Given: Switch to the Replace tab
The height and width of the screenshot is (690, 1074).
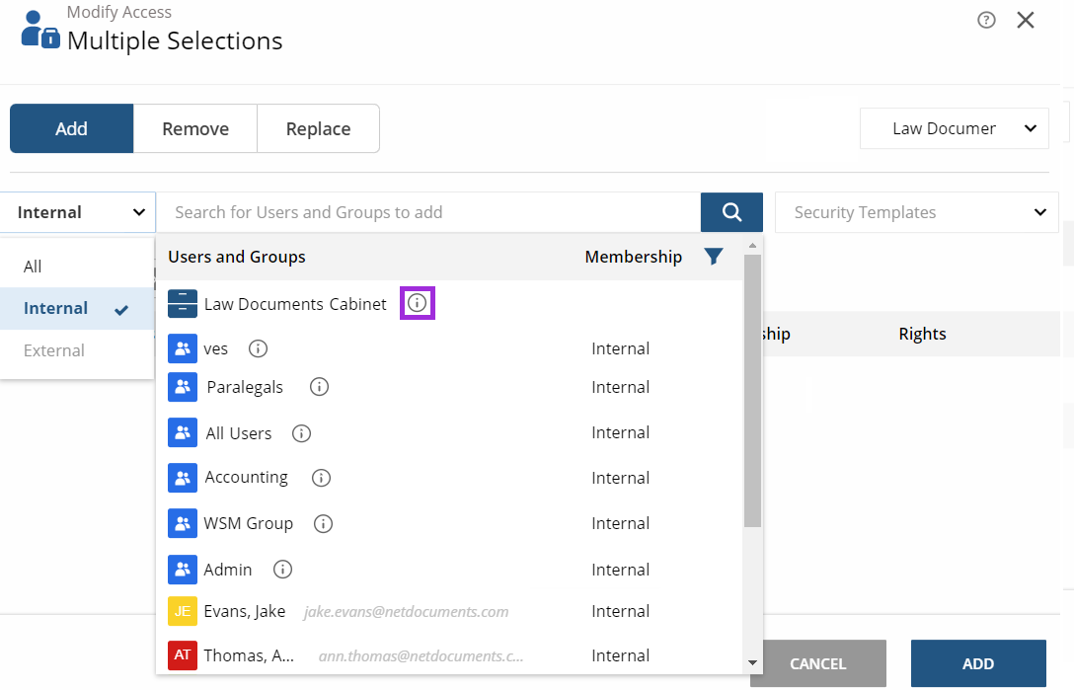Looking at the screenshot, I should click(319, 128).
